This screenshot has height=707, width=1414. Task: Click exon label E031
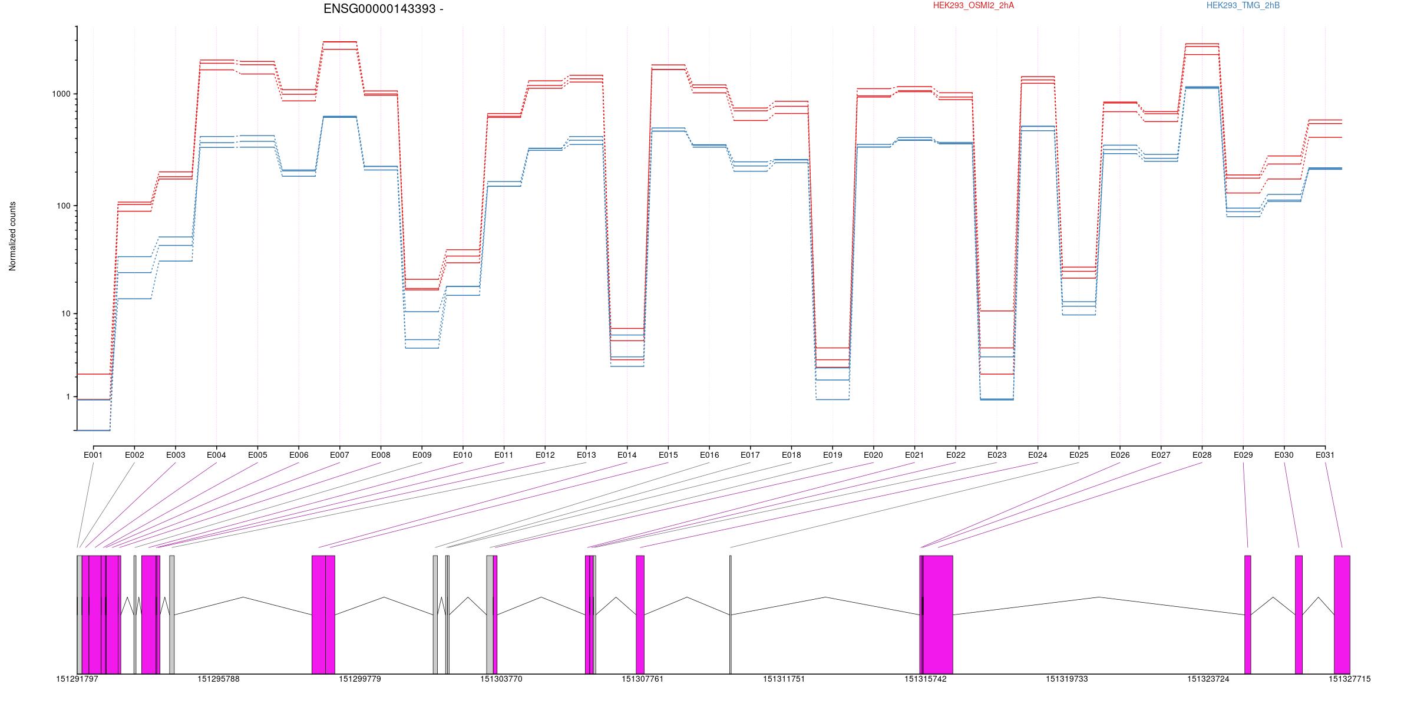click(1325, 455)
